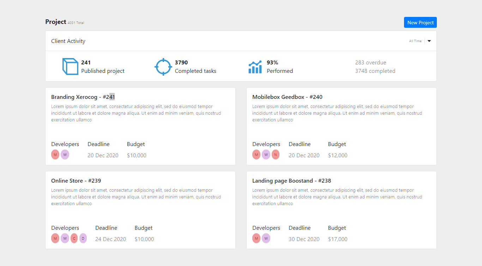Open developer avatar M on Branding Xerocog

point(55,154)
